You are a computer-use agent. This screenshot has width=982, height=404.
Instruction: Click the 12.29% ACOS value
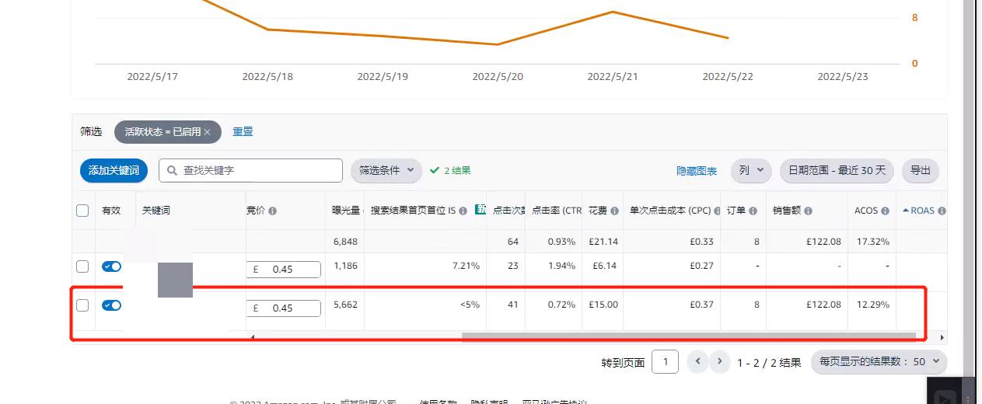pyautogui.click(x=872, y=305)
